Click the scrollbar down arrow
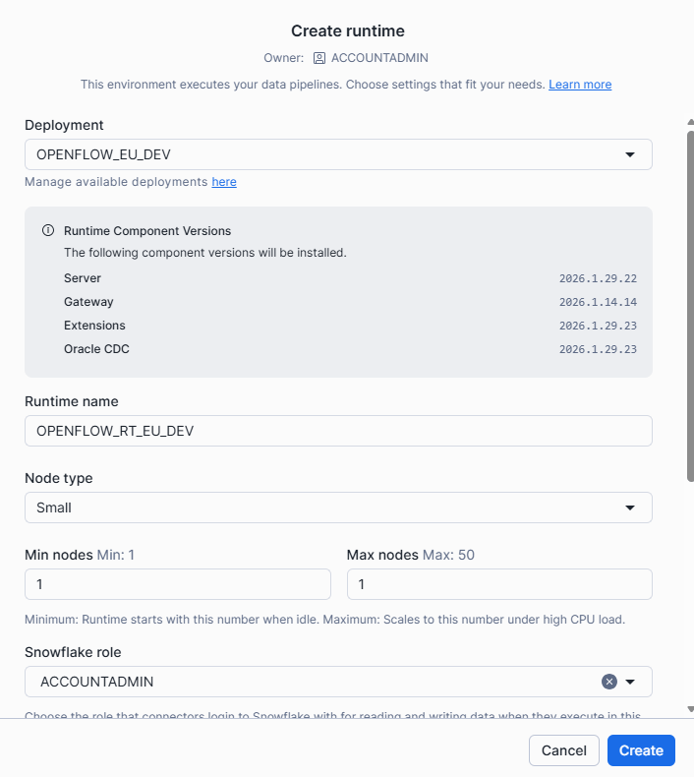 pyautogui.click(x=690, y=708)
